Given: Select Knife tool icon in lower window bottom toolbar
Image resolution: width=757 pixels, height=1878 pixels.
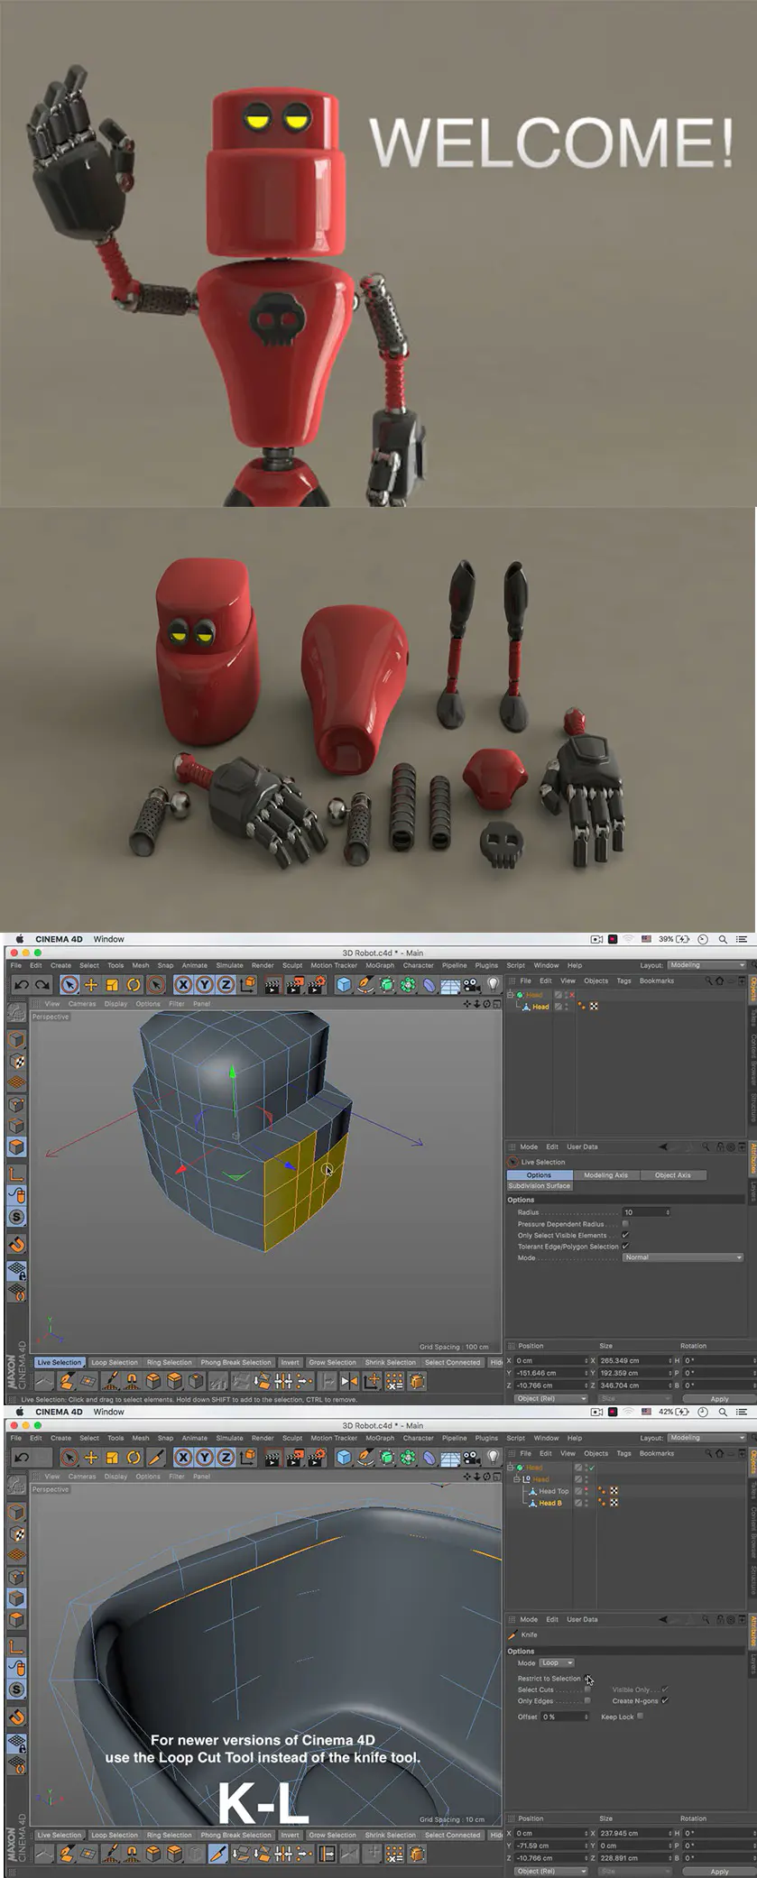Looking at the screenshot, I should [217, 1853].
